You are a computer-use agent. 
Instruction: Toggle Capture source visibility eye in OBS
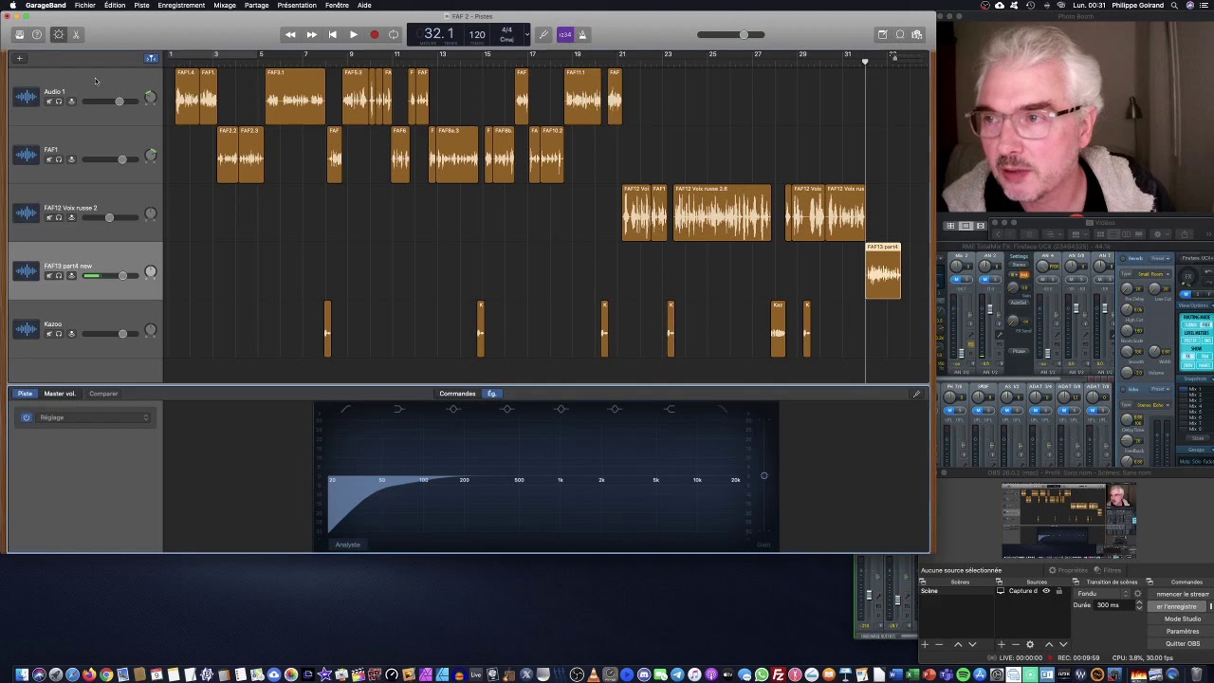click(1046, 591)
